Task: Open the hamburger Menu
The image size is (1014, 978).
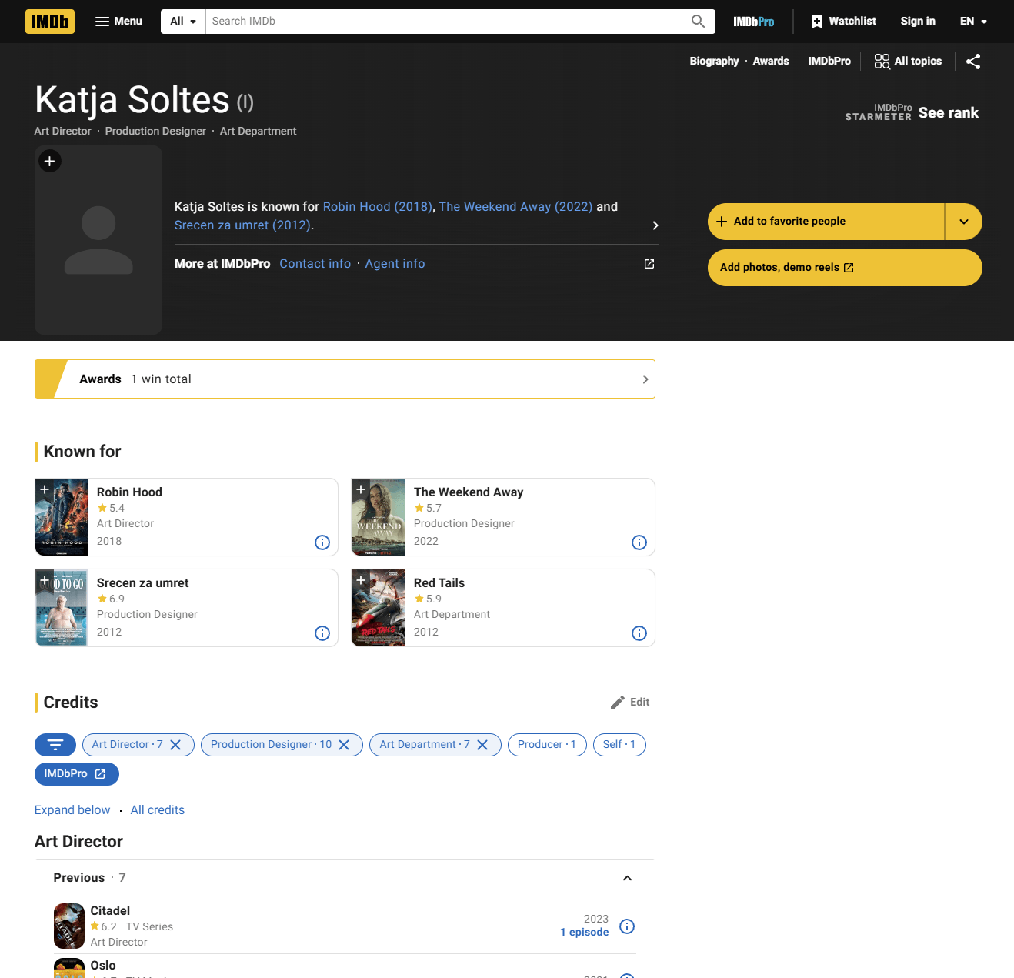Action: pyautogui.click(x=119, y=22)
